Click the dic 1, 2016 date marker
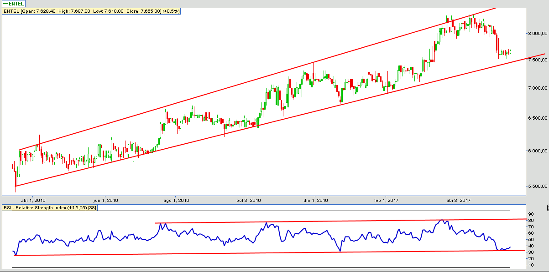Image resolution: width=549 pixels, height=272 pixels. [316, 200]
